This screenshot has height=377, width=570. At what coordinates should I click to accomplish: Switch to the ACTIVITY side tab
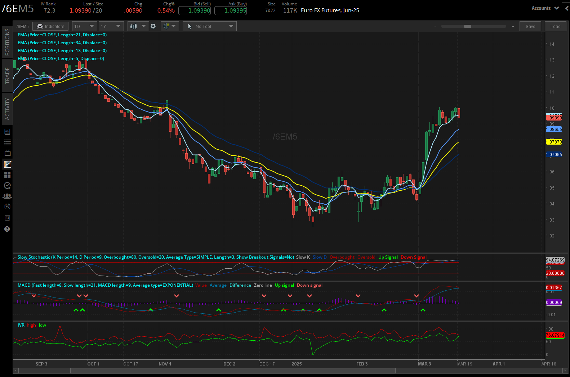[7, 109]
